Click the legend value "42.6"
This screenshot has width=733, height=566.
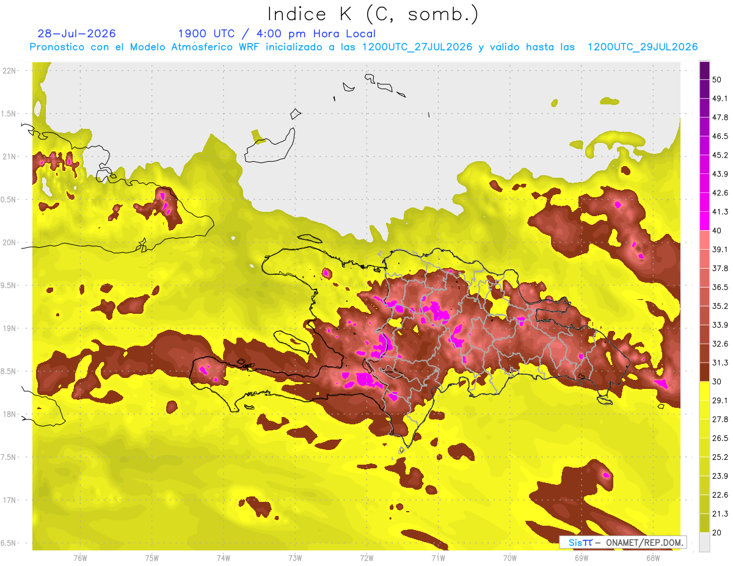pyautogui.click(x=720, y=193)
